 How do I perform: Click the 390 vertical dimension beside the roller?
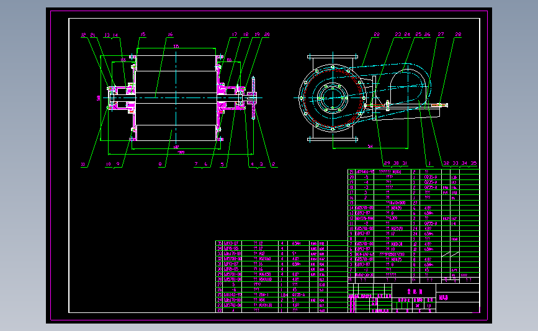pyautogui.click(x=99, y=98)
